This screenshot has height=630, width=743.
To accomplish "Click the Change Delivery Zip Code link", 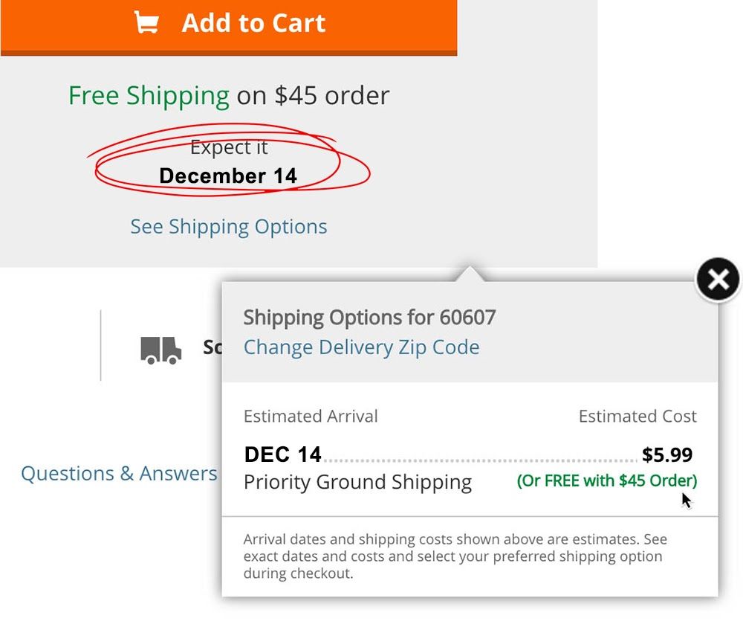I will pyautogui.click(x=362, y=347).
